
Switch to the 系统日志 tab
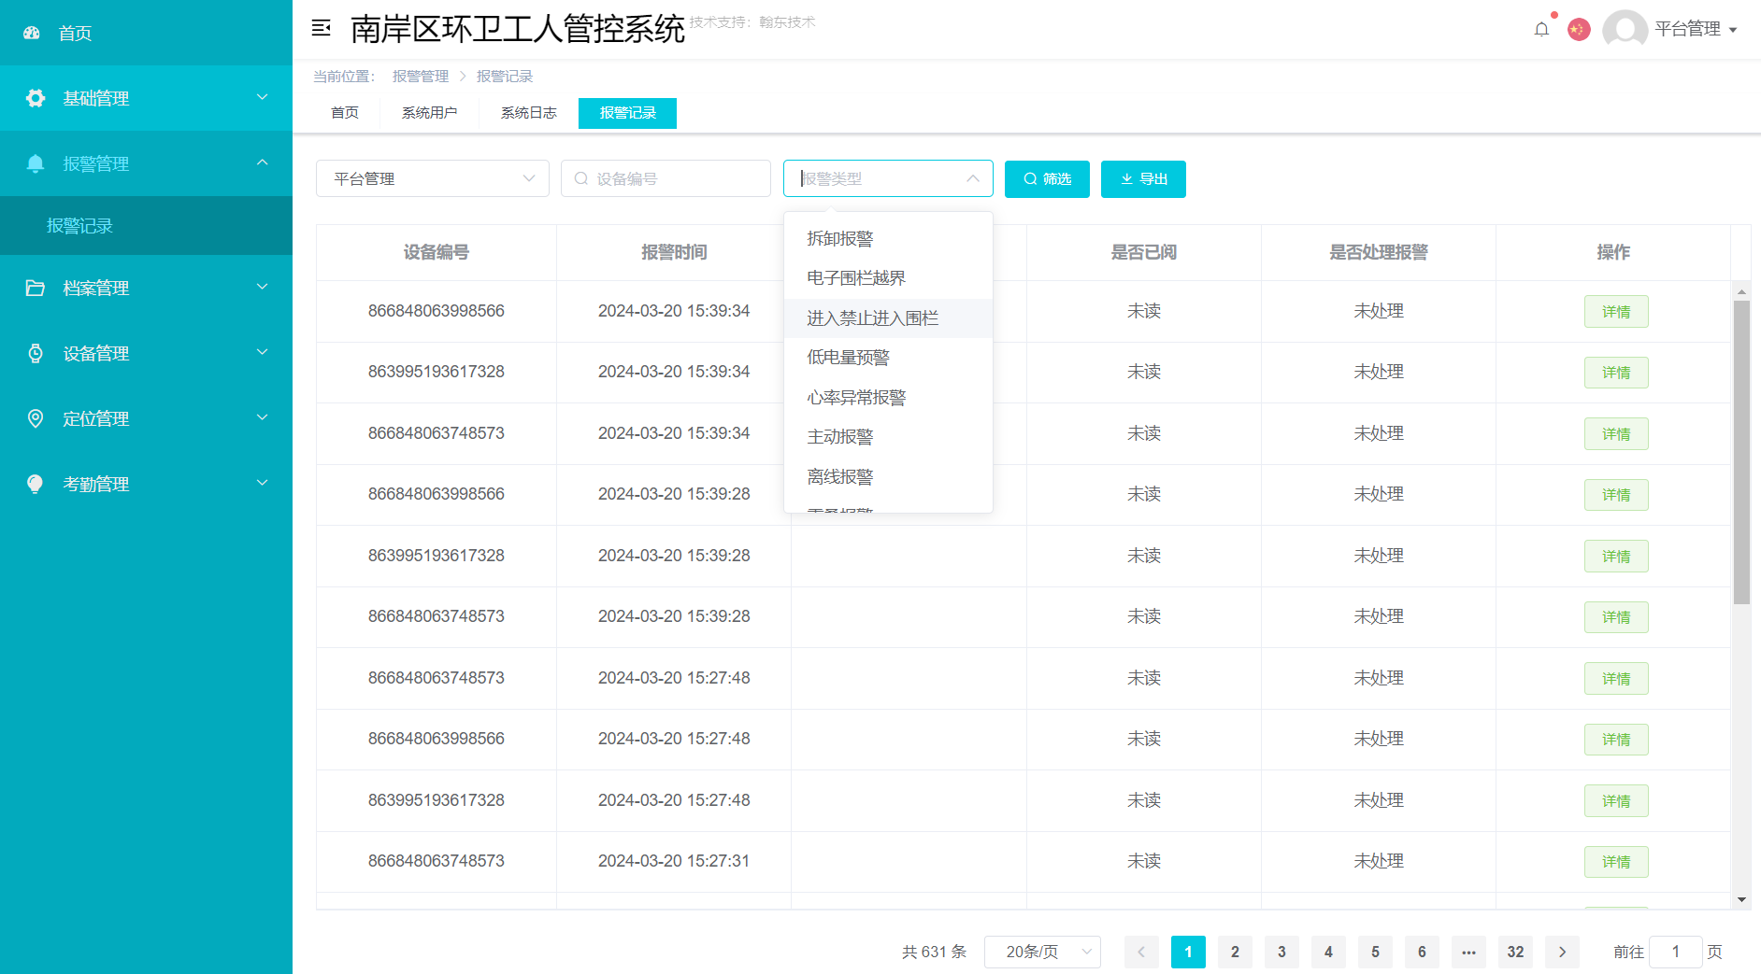[x=528, y=113]
